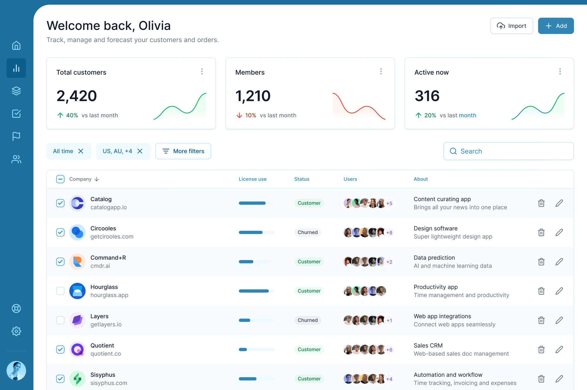The image size is (587, 390).
Task: Check the Hourglass row checkbox
Action: pyautogui.click(x=60, y=291)
